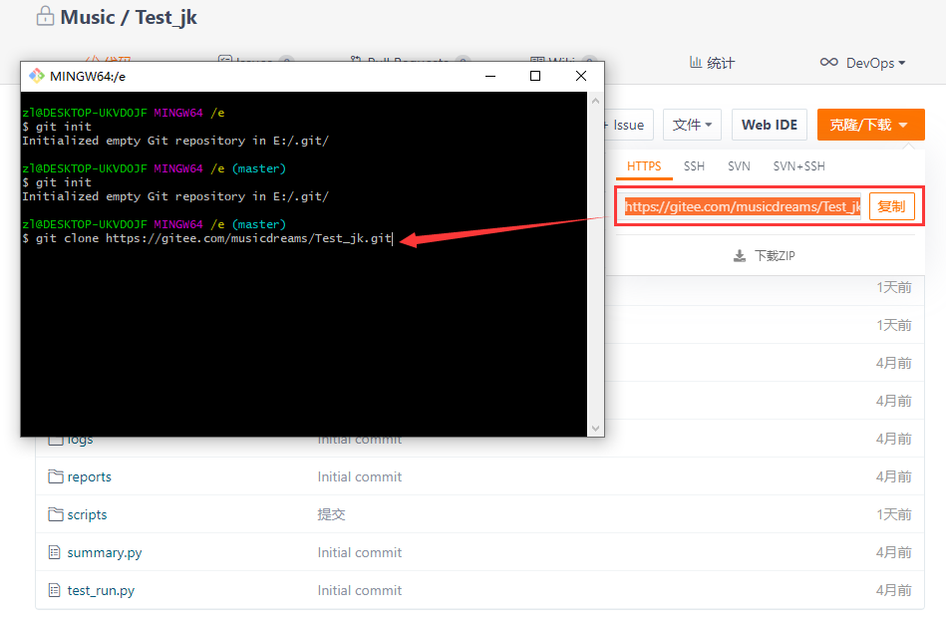This screenshot has height=622, width=946.
Task: Open the reports folder
Action: pyautogui.click(x=90, y=476)
